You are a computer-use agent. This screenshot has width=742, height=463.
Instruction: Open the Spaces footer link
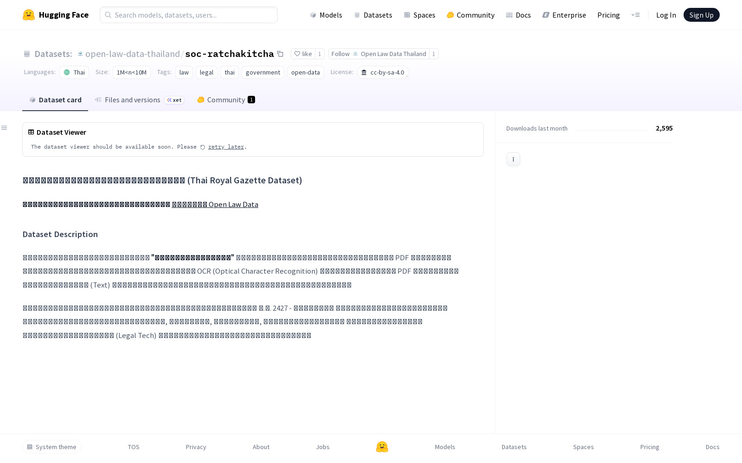(583, 447)
